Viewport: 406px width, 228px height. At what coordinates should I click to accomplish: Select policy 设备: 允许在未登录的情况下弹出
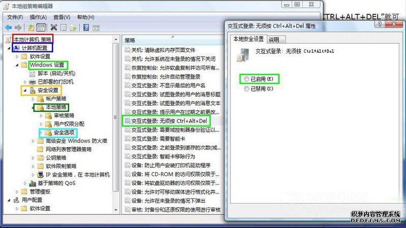pyautogui.click(x=168, y=201)
